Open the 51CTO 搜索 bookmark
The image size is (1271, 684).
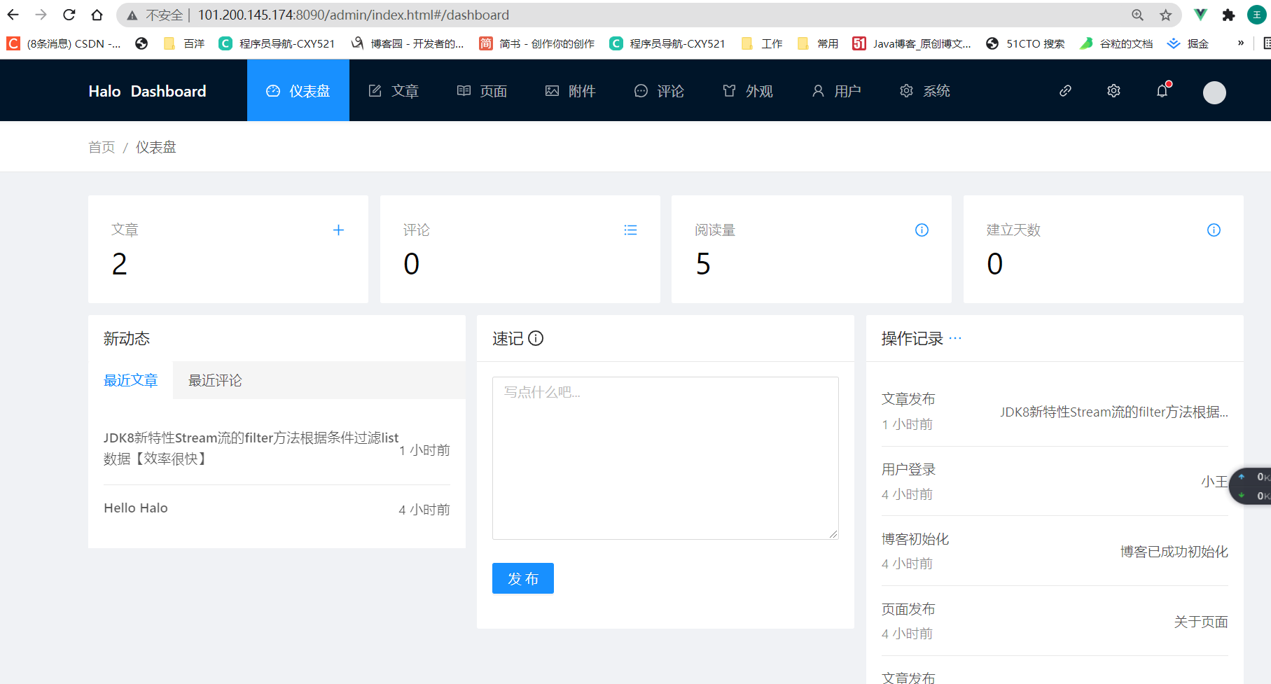(1025, 43)
